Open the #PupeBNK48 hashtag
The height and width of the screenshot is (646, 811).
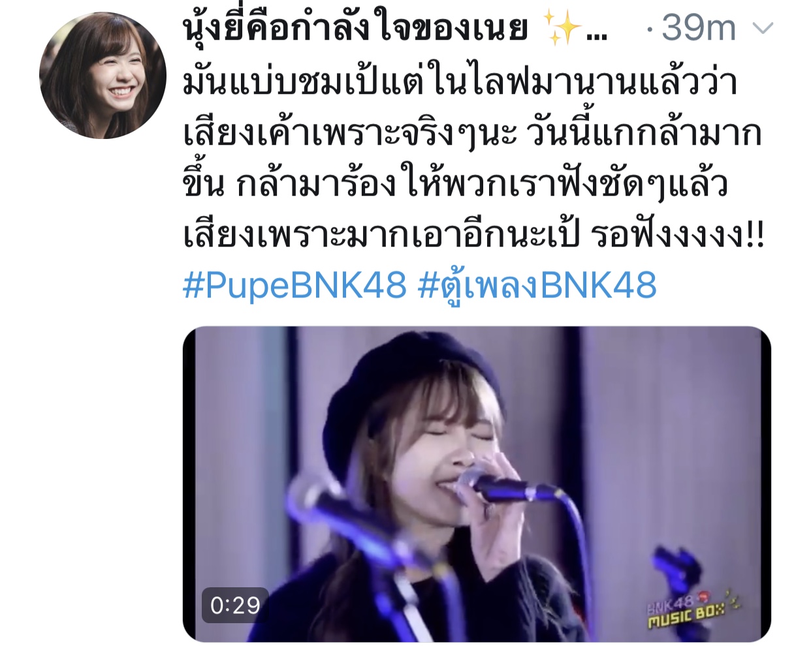(294, 285)
